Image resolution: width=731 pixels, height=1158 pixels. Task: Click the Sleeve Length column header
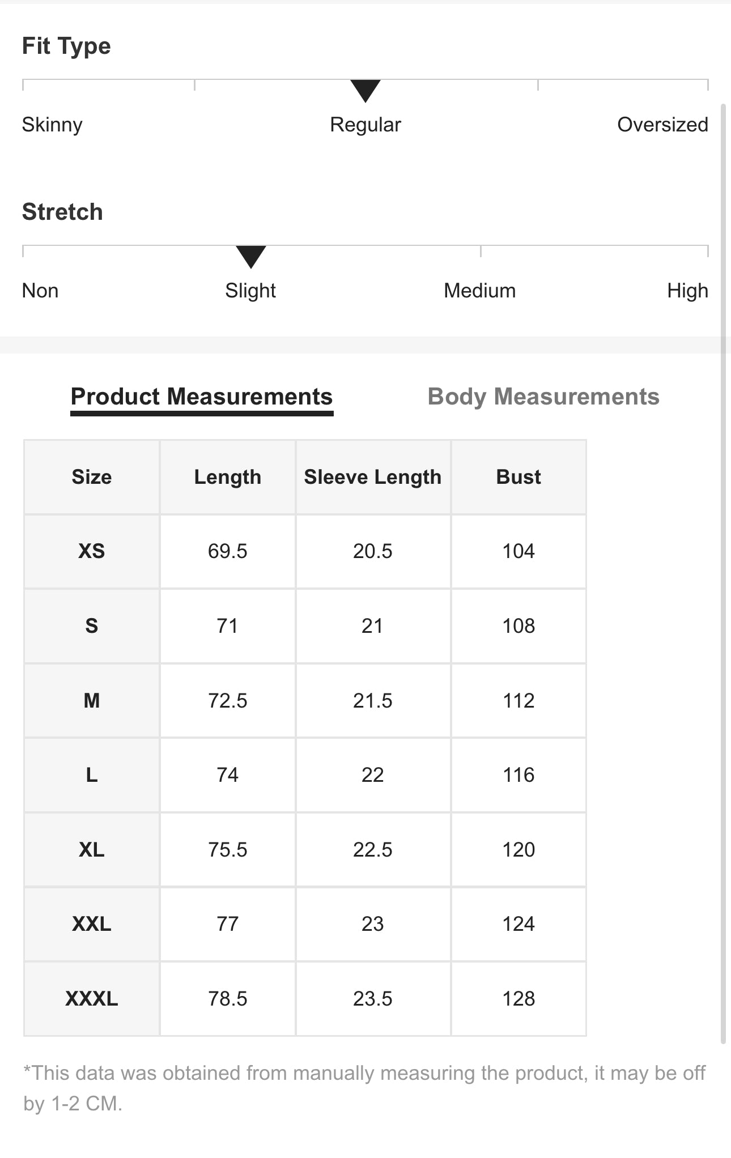[372, 477]
